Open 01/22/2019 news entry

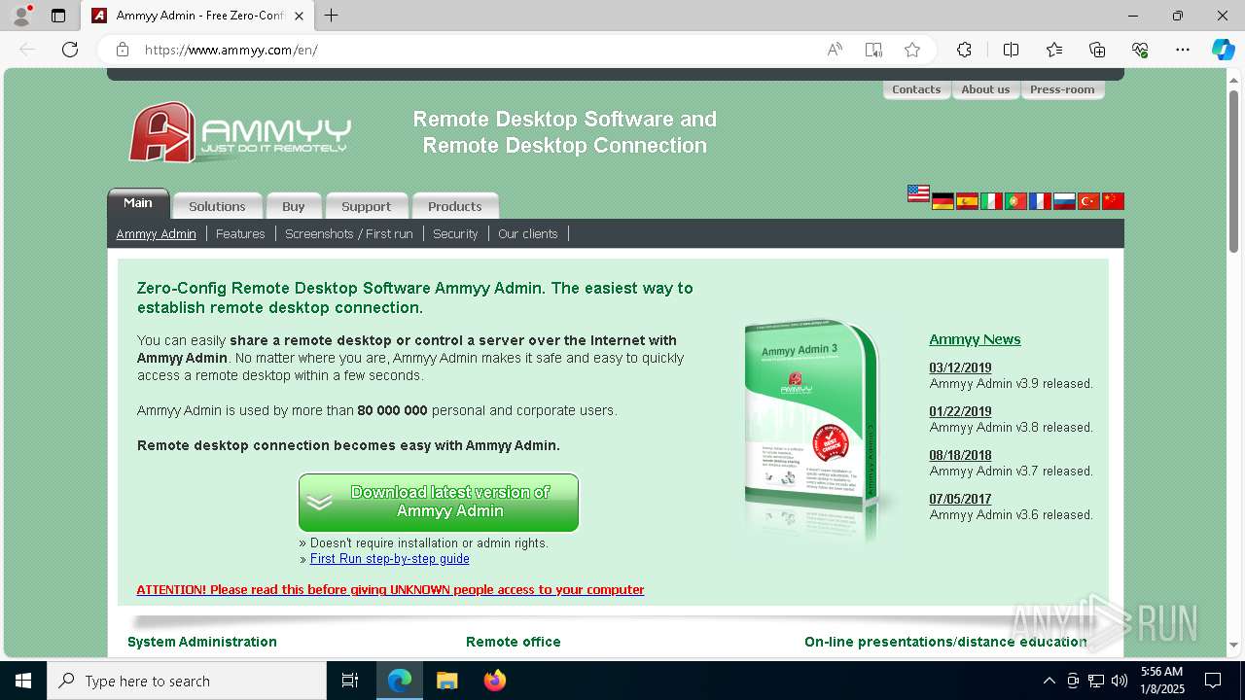pos(960,411)
